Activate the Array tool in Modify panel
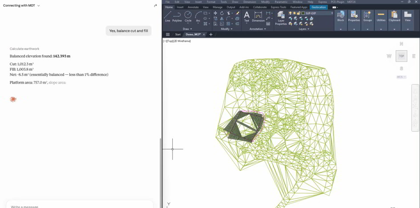This screenshot has height=208, width=420. click(x=229, y=24)
